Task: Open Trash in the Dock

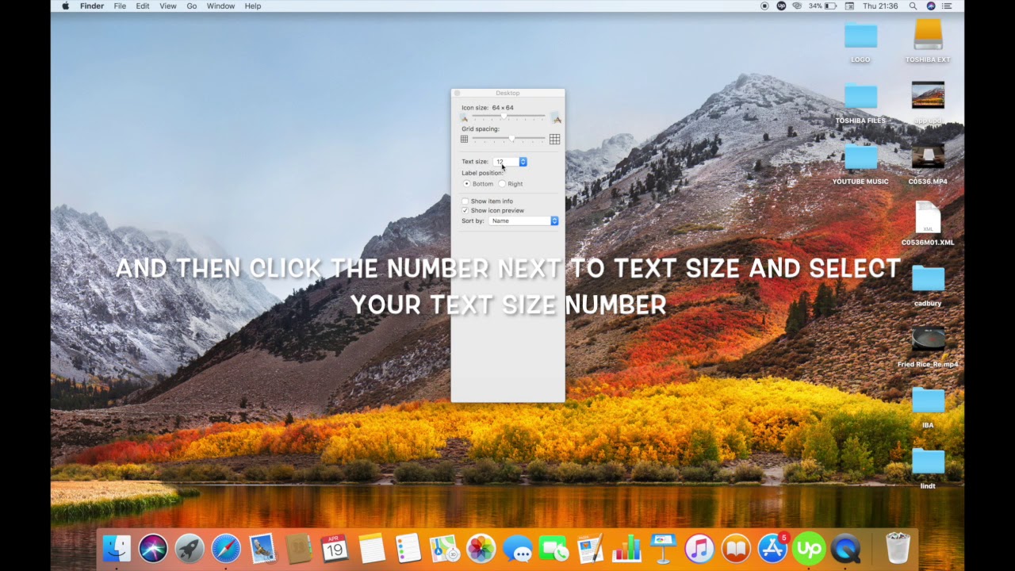Action: point(898,549)
